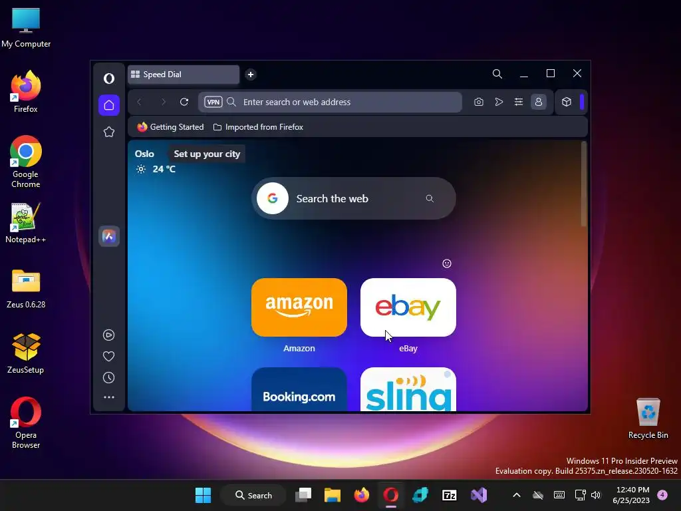
Task: Open the clock showing 12:40 PM
Action: (631, 495)
